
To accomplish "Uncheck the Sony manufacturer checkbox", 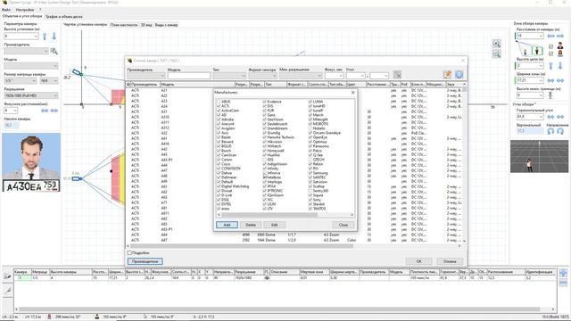I will (x=310, y=200).
